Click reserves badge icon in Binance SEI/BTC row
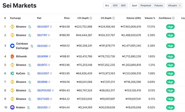 (x=29, y=65)
